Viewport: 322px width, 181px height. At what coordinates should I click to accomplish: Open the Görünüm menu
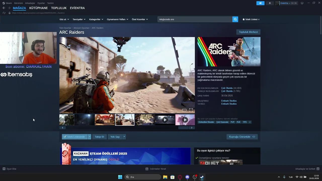18,3
